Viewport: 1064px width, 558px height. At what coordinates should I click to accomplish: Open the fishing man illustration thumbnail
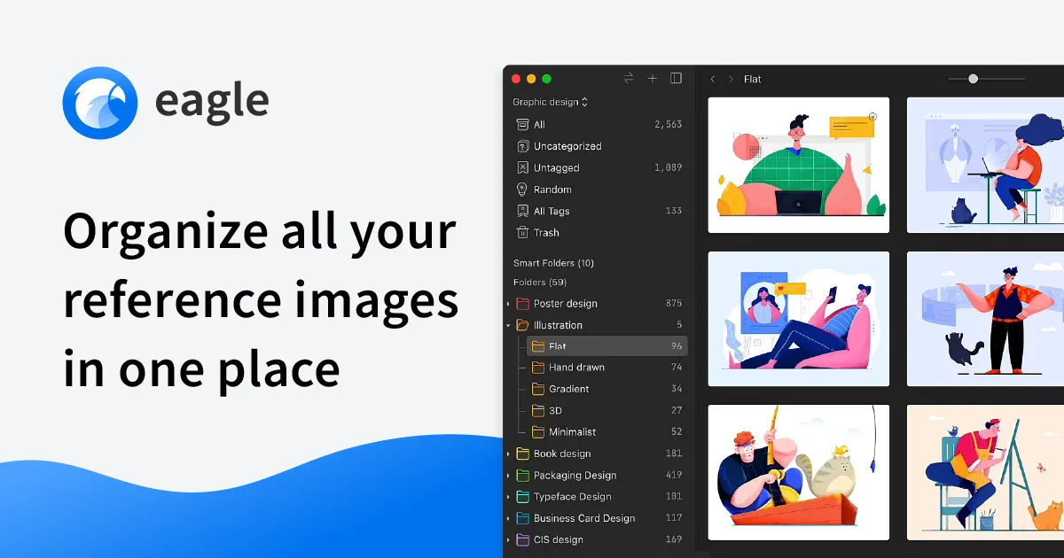[x=798, y=472]
